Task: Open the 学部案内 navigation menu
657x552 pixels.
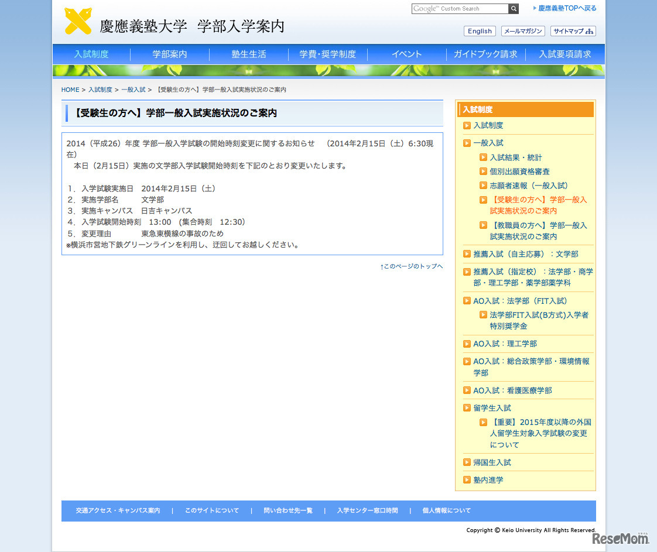Action: [x=169, y=54]
